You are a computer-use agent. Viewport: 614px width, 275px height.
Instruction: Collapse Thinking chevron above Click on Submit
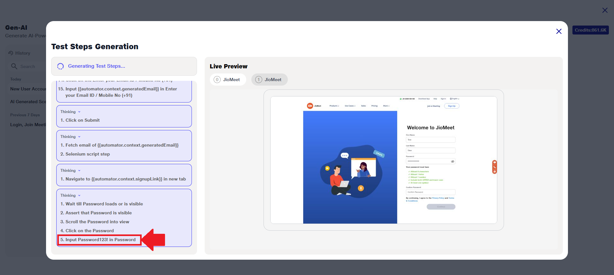pyautogui.click(x=79, y=112)
